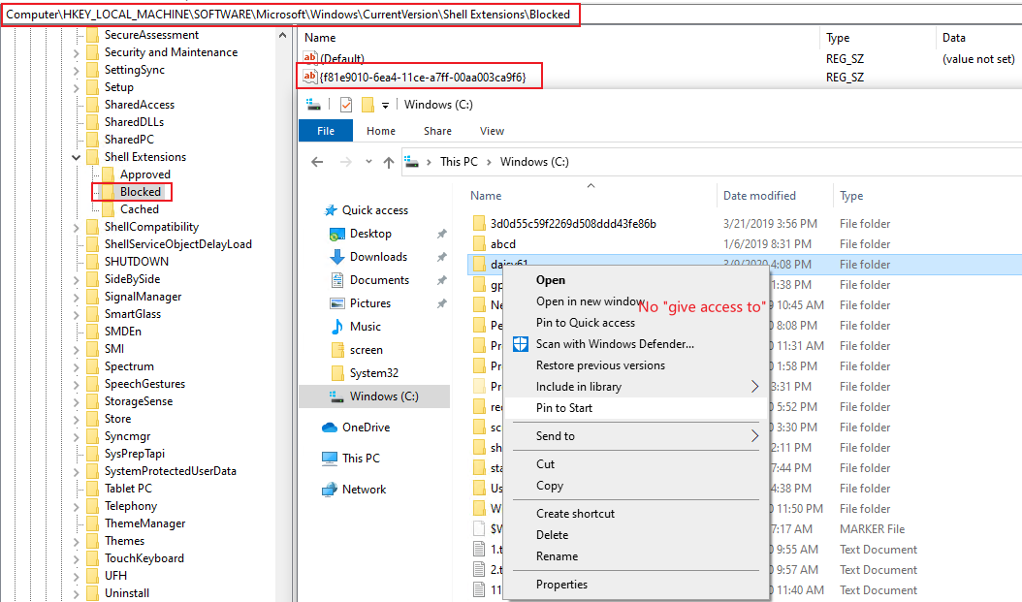
Task: Expand the Setup registry key
Action: point(77,88)
